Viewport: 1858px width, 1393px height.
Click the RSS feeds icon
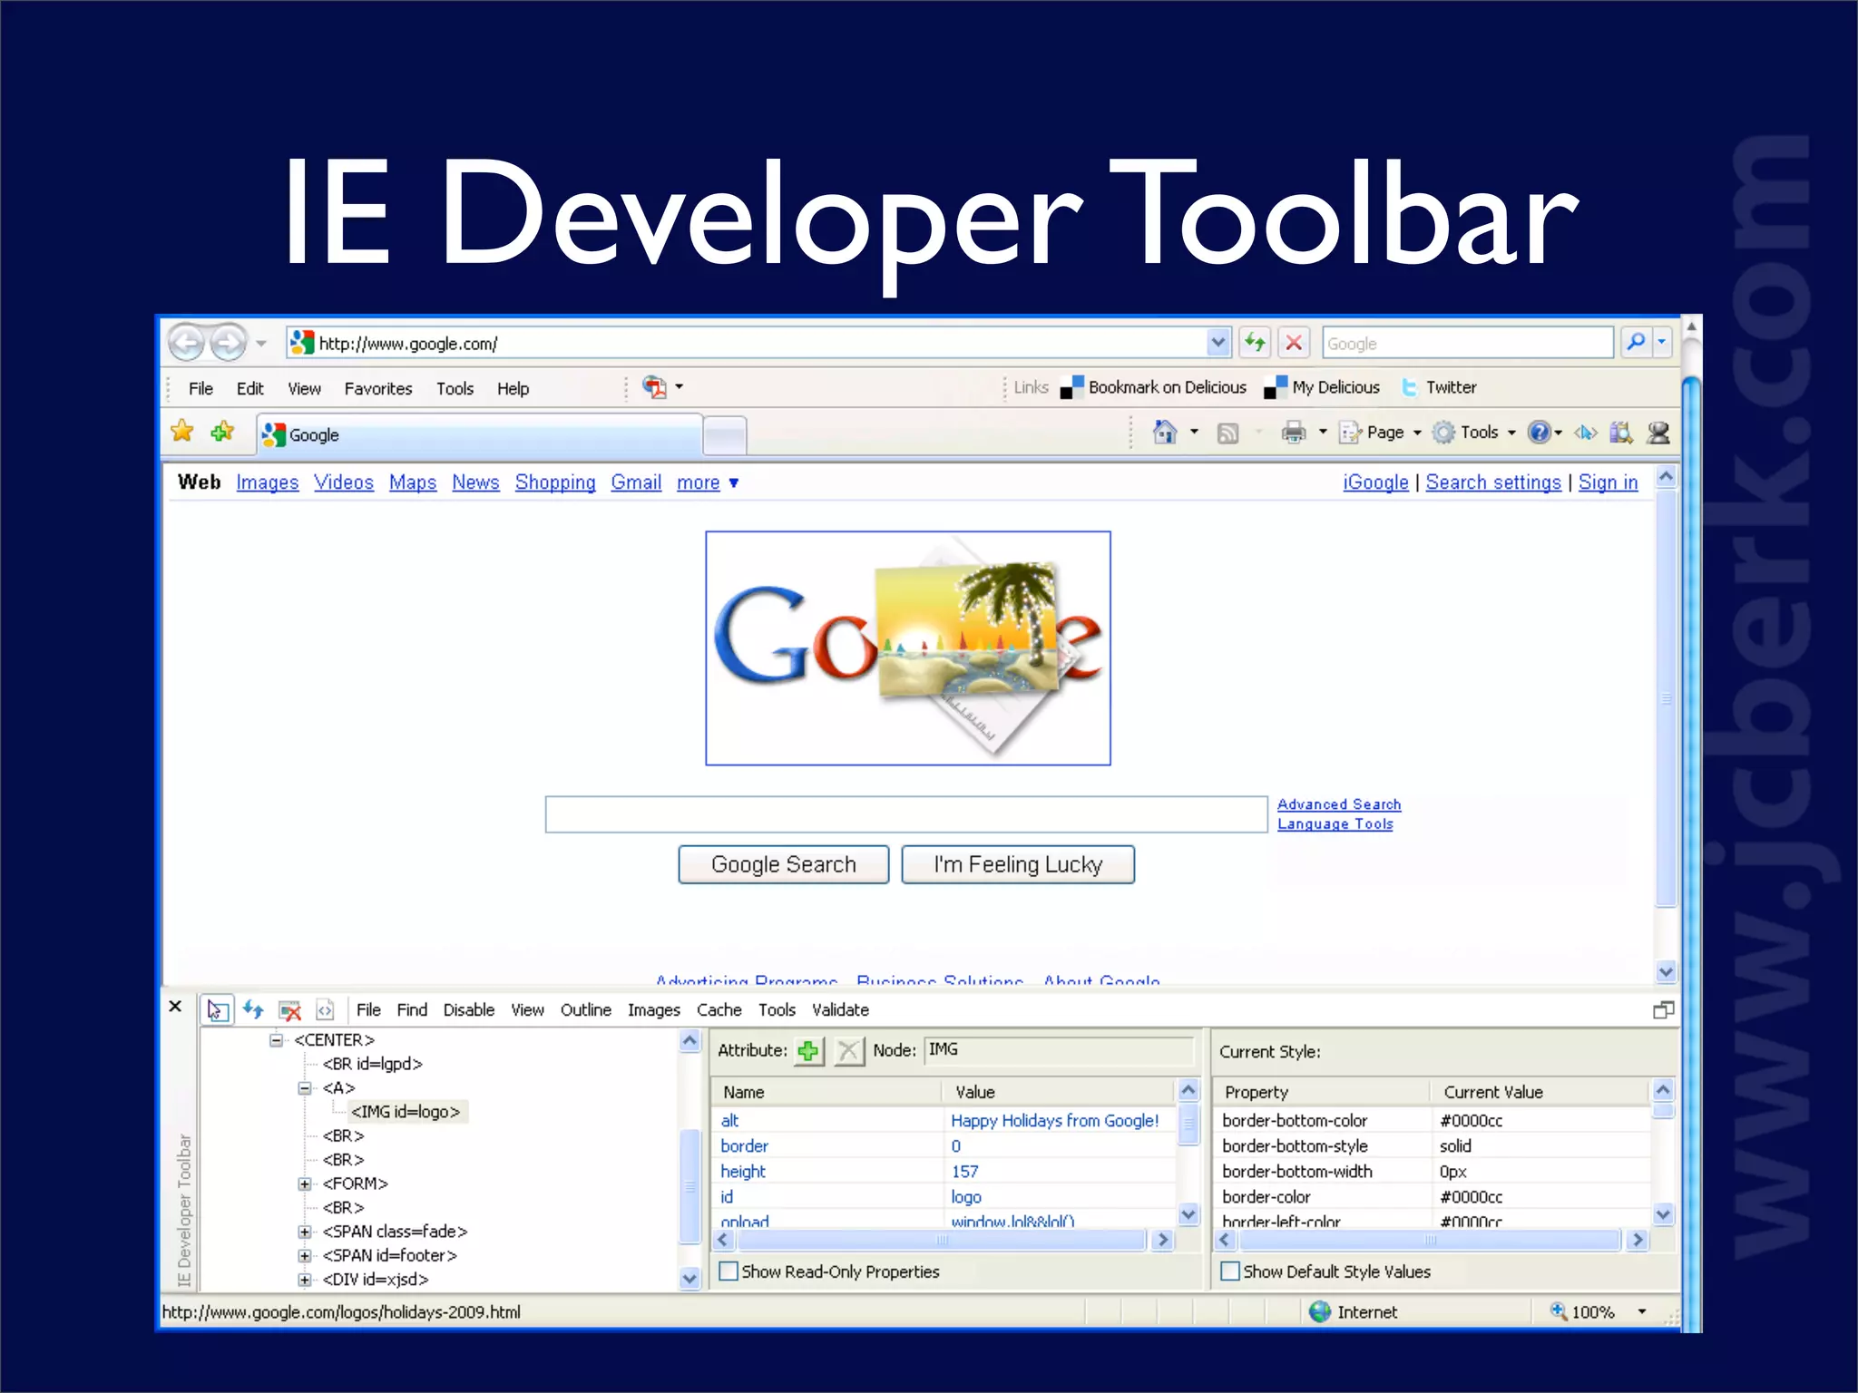click(1227, 433)
